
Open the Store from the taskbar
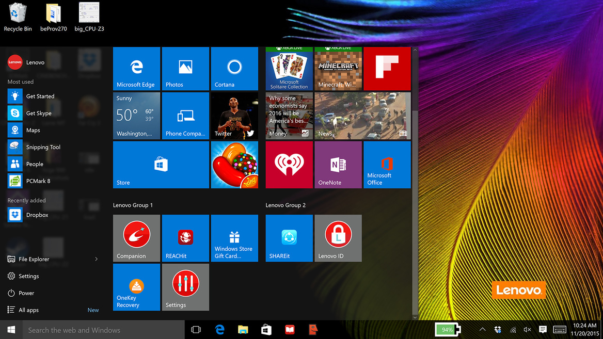pos(266,330)
